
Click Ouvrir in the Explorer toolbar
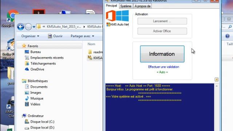55,36
